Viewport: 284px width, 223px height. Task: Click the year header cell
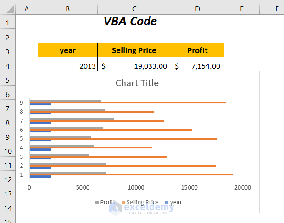[x=68, y=50]
